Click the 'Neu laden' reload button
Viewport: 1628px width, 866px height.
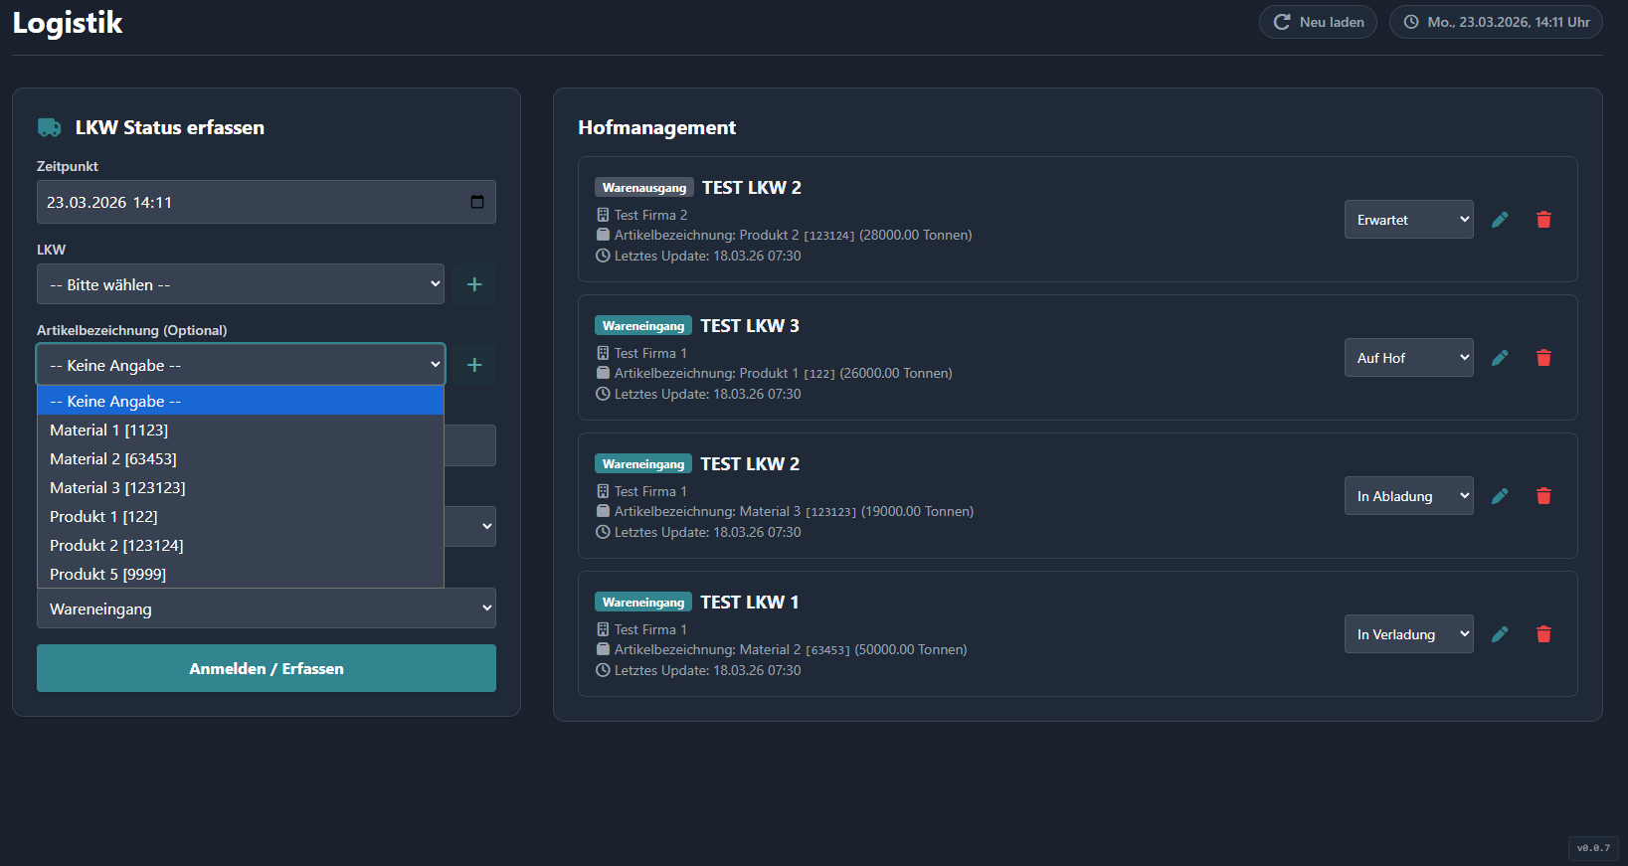coord(1318,22)
